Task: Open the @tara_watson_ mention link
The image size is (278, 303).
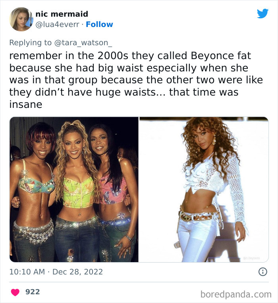Action: pyautogui.click(x=83, y=43)
